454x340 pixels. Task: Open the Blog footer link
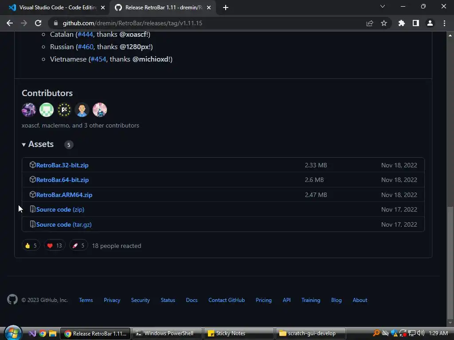click(337, 300)
